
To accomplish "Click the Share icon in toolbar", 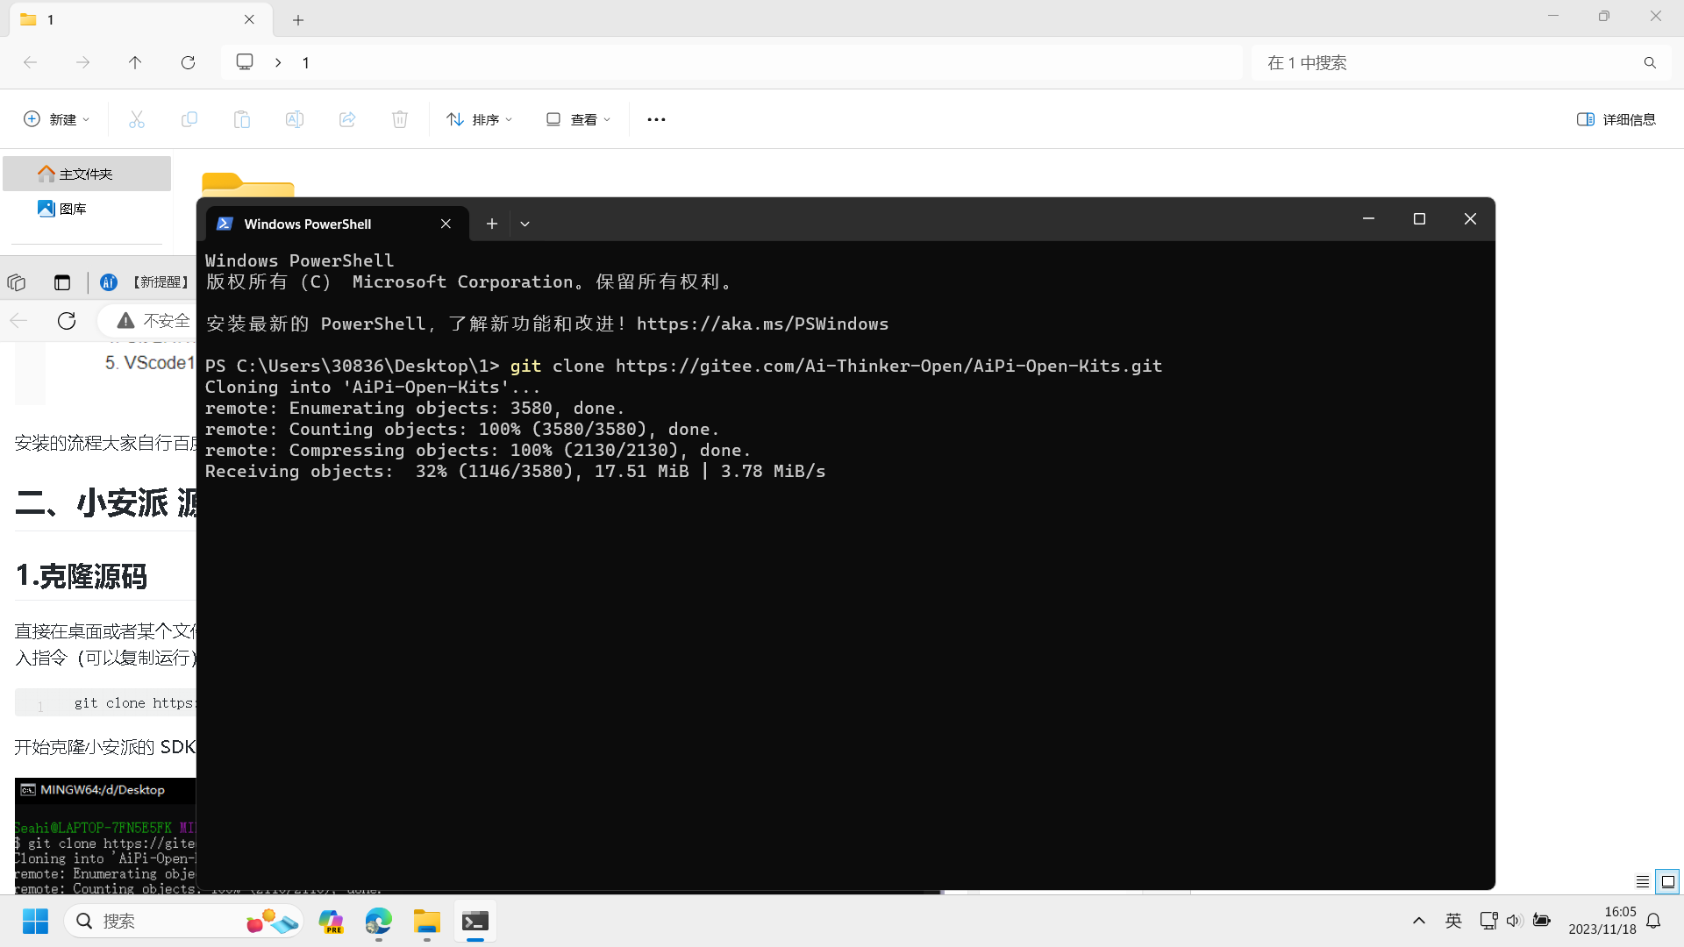I will [x=347, y=119].
